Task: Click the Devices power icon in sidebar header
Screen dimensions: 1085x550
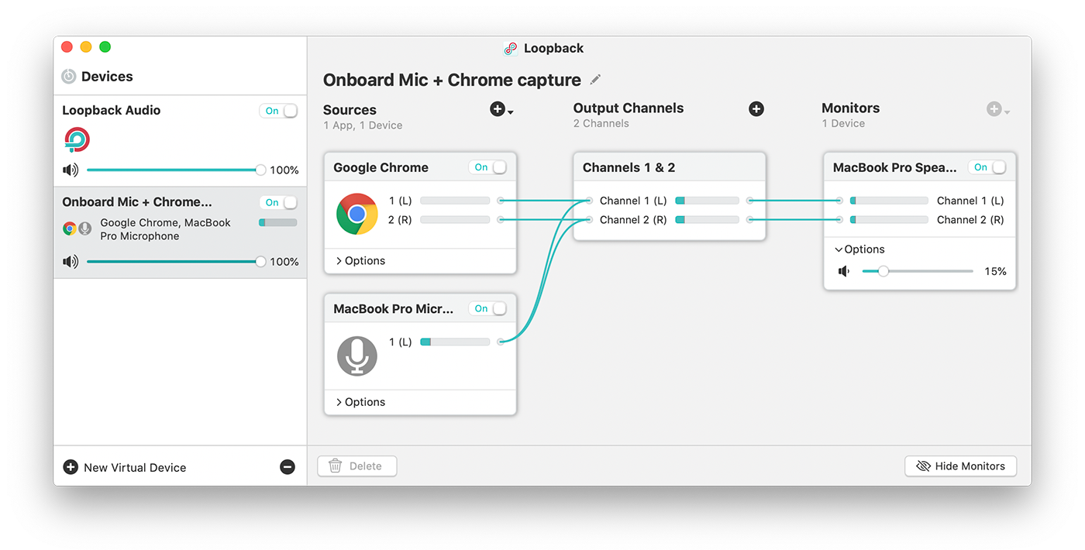Action: pyautogui.click(x=69, y=77)
